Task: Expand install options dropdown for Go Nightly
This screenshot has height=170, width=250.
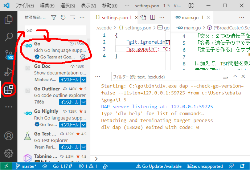Action: 83,125
